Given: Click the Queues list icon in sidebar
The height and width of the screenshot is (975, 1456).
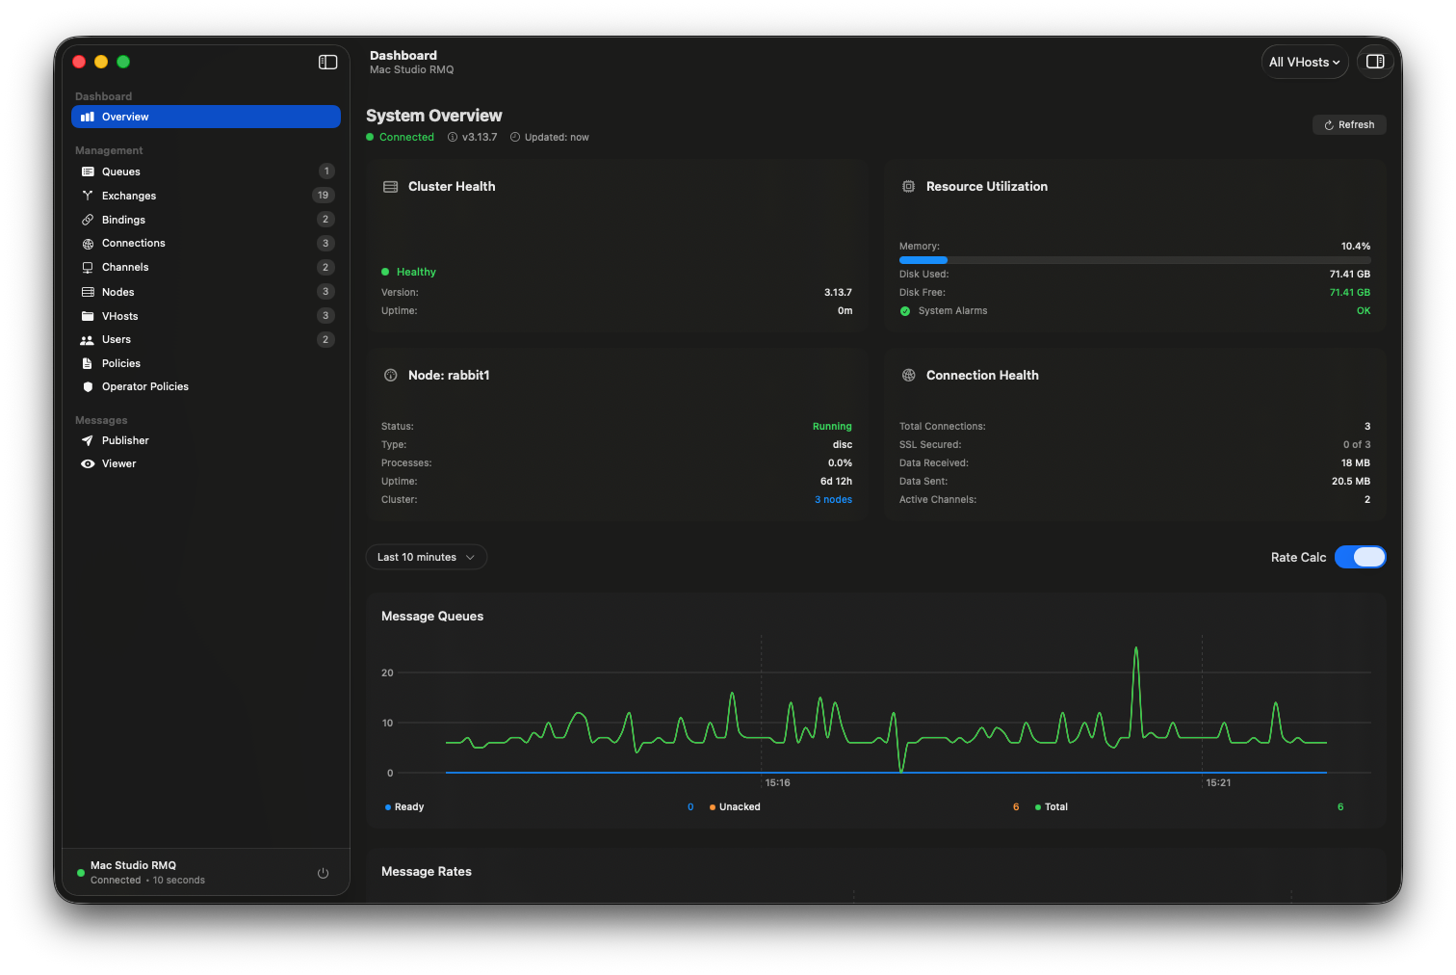Looking at the screenshot, I should pos(88,171).
